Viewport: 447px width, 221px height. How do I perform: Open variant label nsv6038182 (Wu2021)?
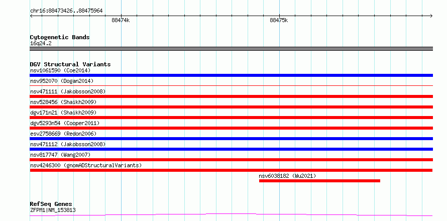[x=287, y=176]
